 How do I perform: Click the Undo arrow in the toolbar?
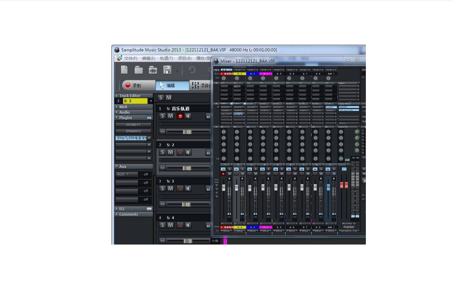coord(192,70)
